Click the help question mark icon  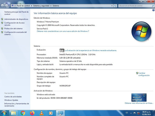(153, 10)
